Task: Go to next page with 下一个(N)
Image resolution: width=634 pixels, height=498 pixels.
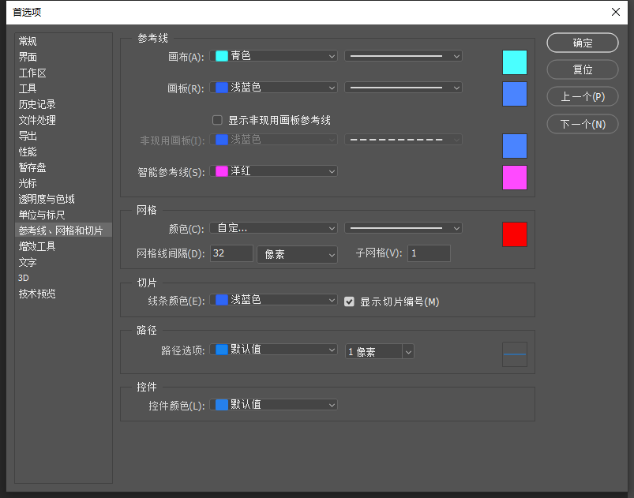Action: 582,124
